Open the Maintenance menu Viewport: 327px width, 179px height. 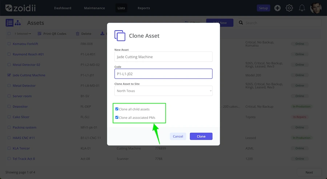[94, 8]
